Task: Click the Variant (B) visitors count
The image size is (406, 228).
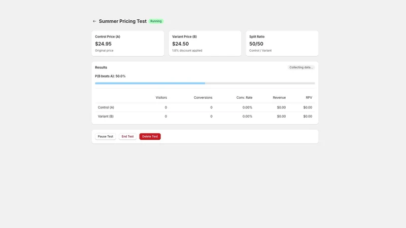Action: 166,117
